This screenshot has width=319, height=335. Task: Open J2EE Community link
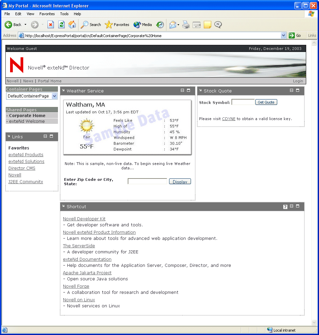pos(26,182)
